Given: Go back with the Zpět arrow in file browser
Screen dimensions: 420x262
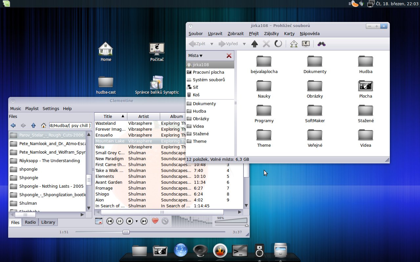Looking at the screenshot, I should pyautogui.click(x=197, y=44).
